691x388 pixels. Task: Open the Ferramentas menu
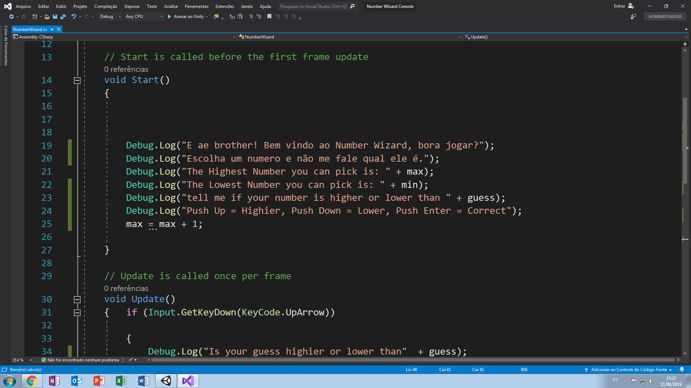tap(197, 6)
